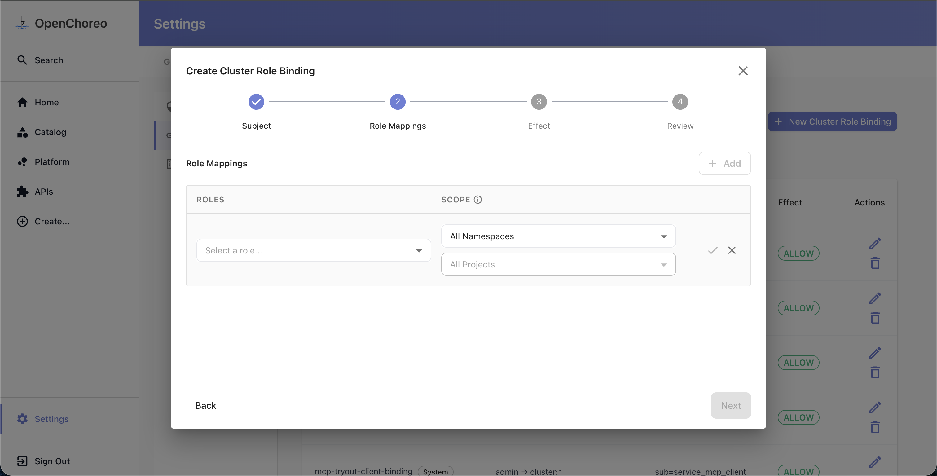The image size is (937, 476).
Task: Open Settings in the sidebar
Action: 51,419
